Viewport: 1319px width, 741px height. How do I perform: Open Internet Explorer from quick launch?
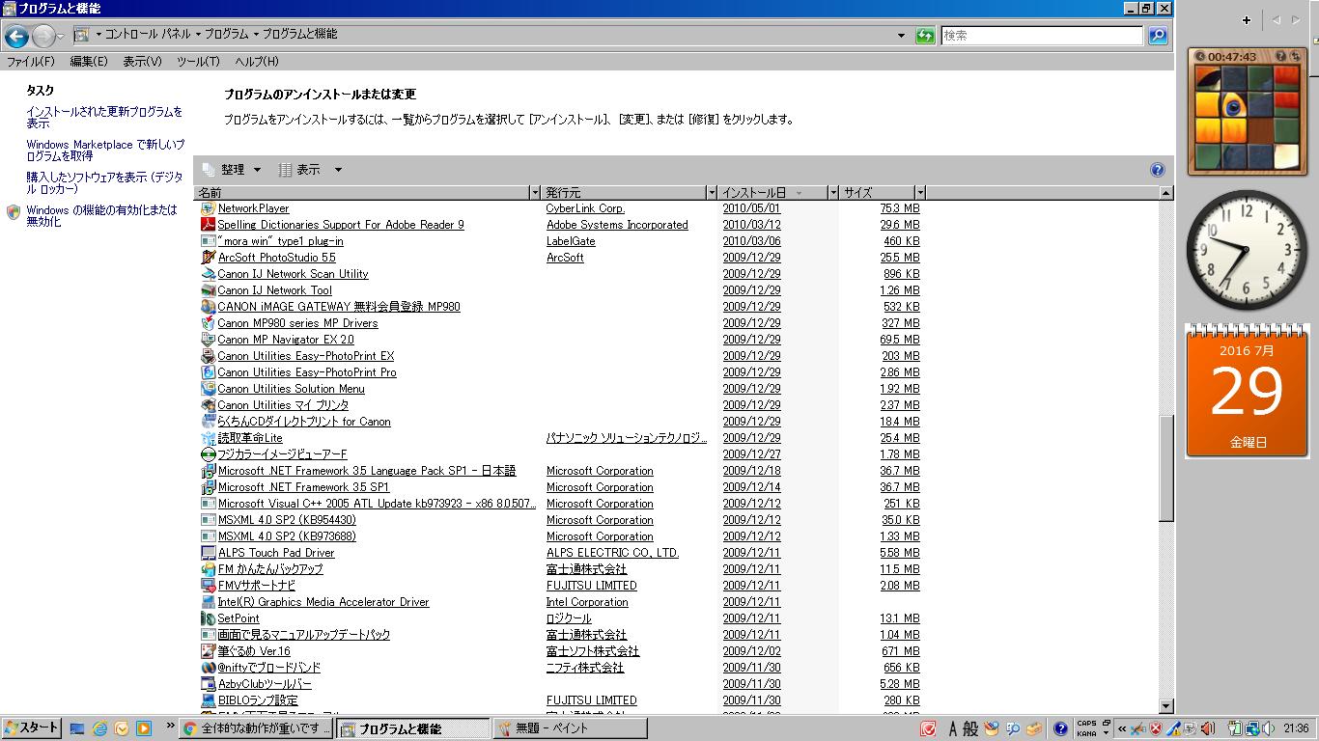99,729
